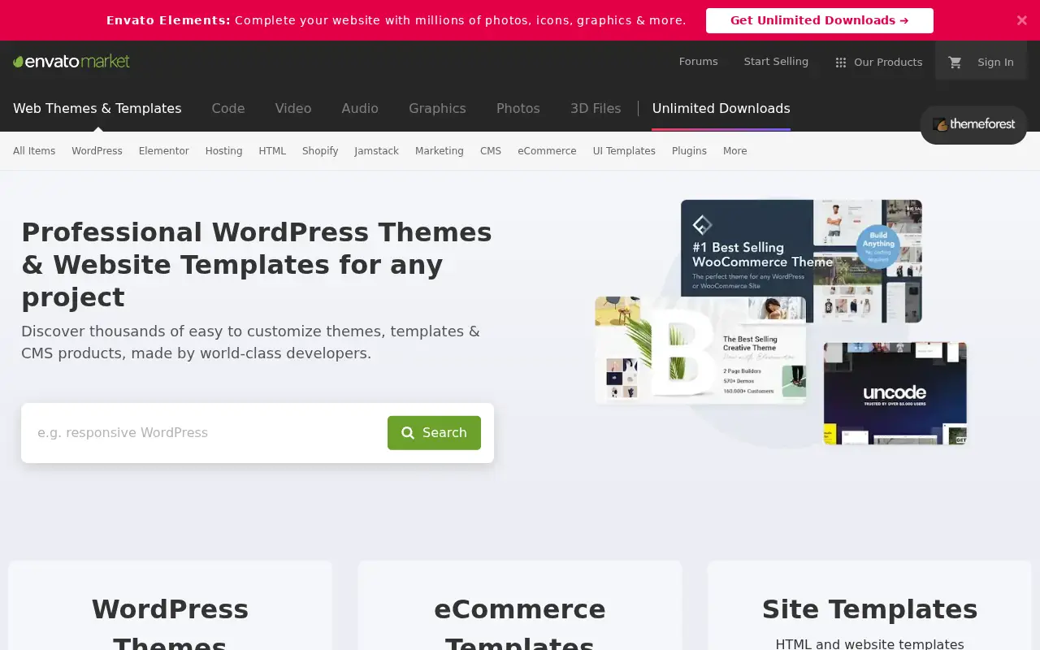Open the shopping cart icon
1040x650 pixels.
point(955,62)
